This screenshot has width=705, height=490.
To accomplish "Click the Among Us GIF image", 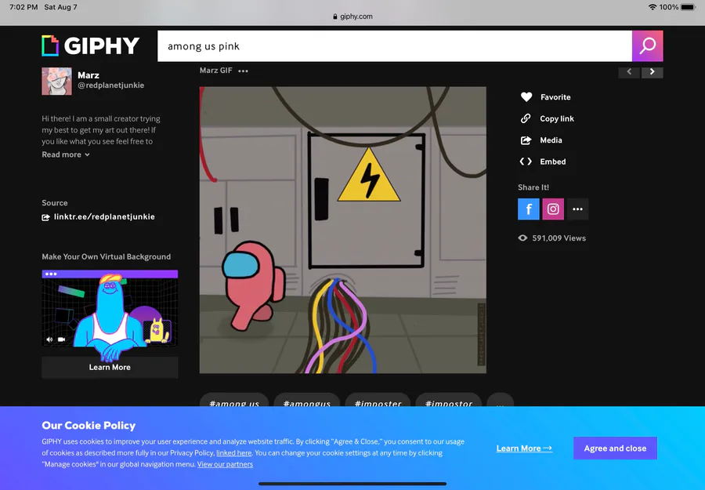I will click(342, 230).
